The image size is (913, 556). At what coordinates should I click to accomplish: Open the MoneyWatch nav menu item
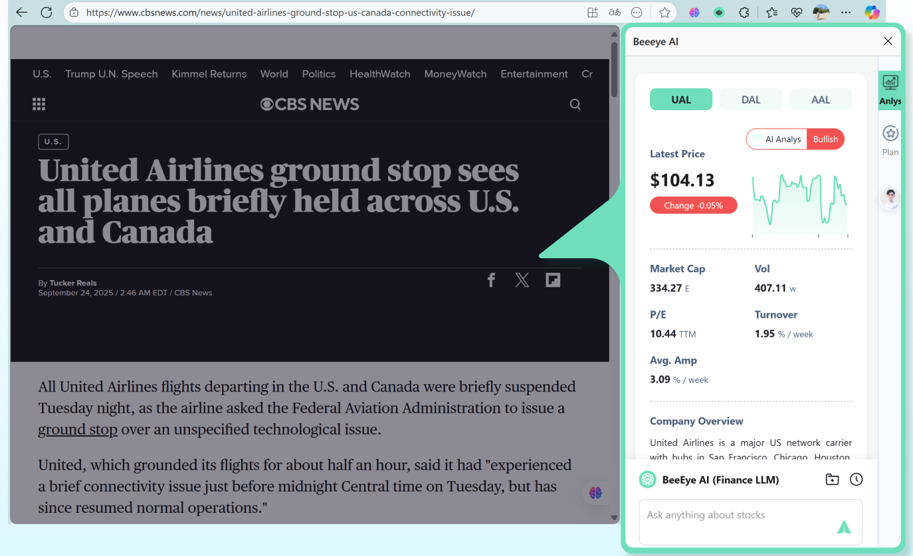tap(455, 74)
